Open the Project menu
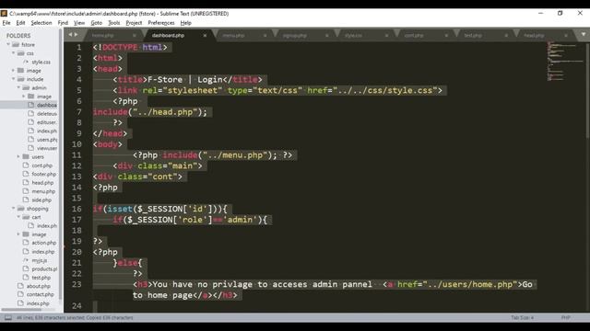This screenshot has height=331, width=590. tap(134, 23)
